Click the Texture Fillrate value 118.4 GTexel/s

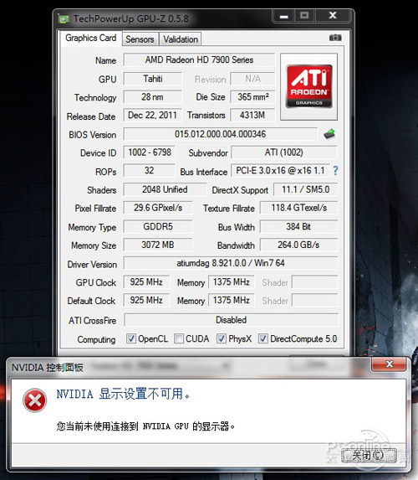pos(298,208)
